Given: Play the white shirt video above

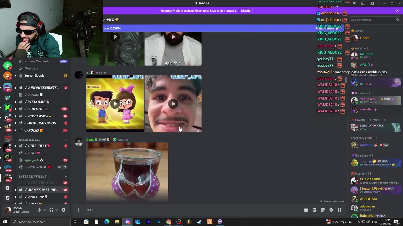Looking at the screenshot, I should coord(173,37).
